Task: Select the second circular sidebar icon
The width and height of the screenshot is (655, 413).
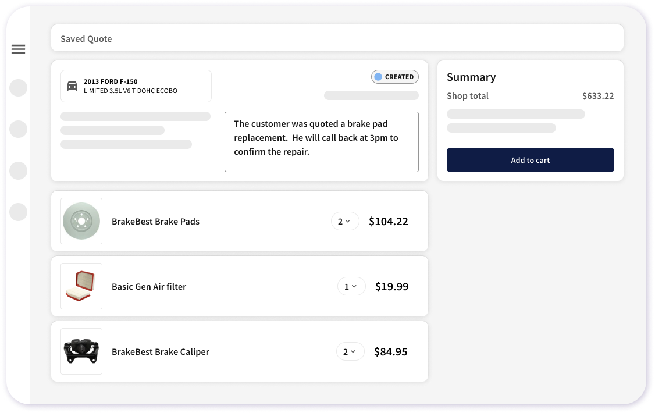Action: pos(19,129)
